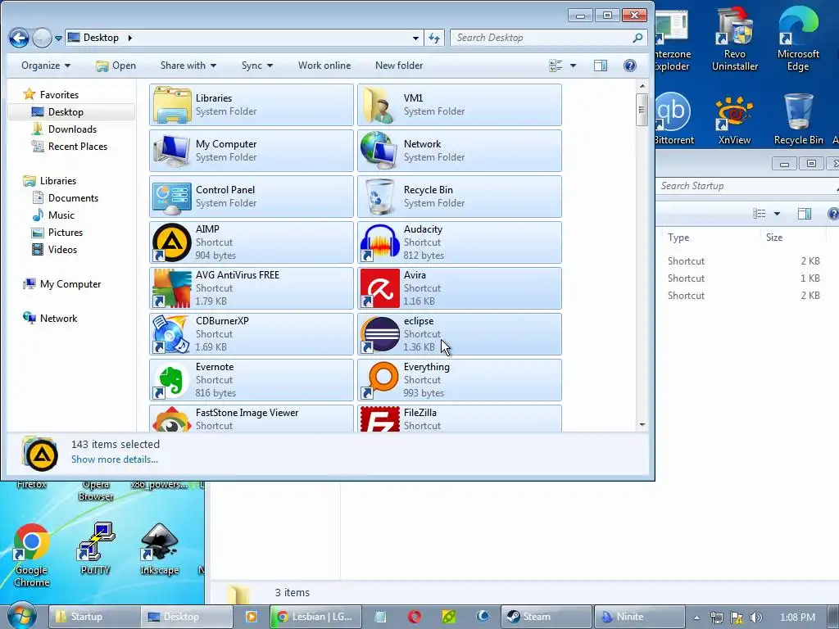Select the Network system folder tile
Image resolution: width=839 pixels, height=629 pixels.
[x=460, y=151]
